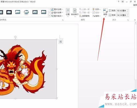Click the right-middle sizing handle
The width and height of the screenshot is (137, 108).
57,69
